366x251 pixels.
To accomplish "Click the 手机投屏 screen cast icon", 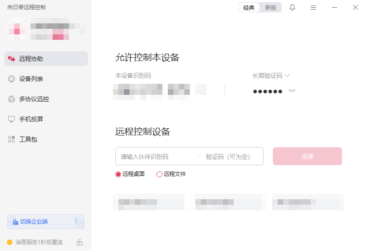I will tap(11, 119).
